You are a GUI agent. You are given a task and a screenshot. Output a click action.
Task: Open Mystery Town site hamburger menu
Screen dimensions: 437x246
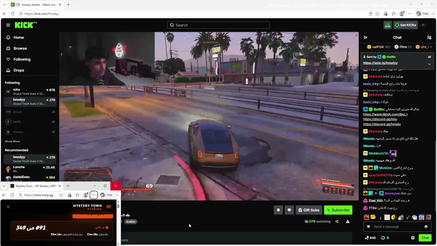pyautogui.click(x=8, y=207)
